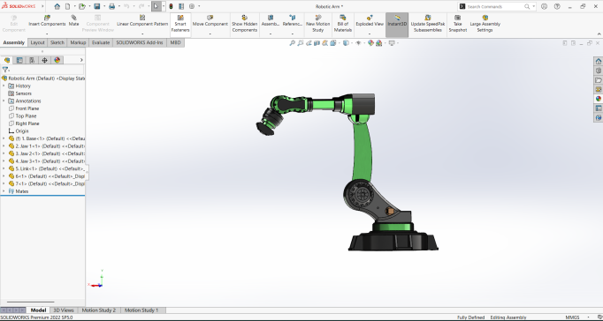Switch to the Sketch ribbon tab
This screenshot has height=321, width=603.
click(57, 42)
